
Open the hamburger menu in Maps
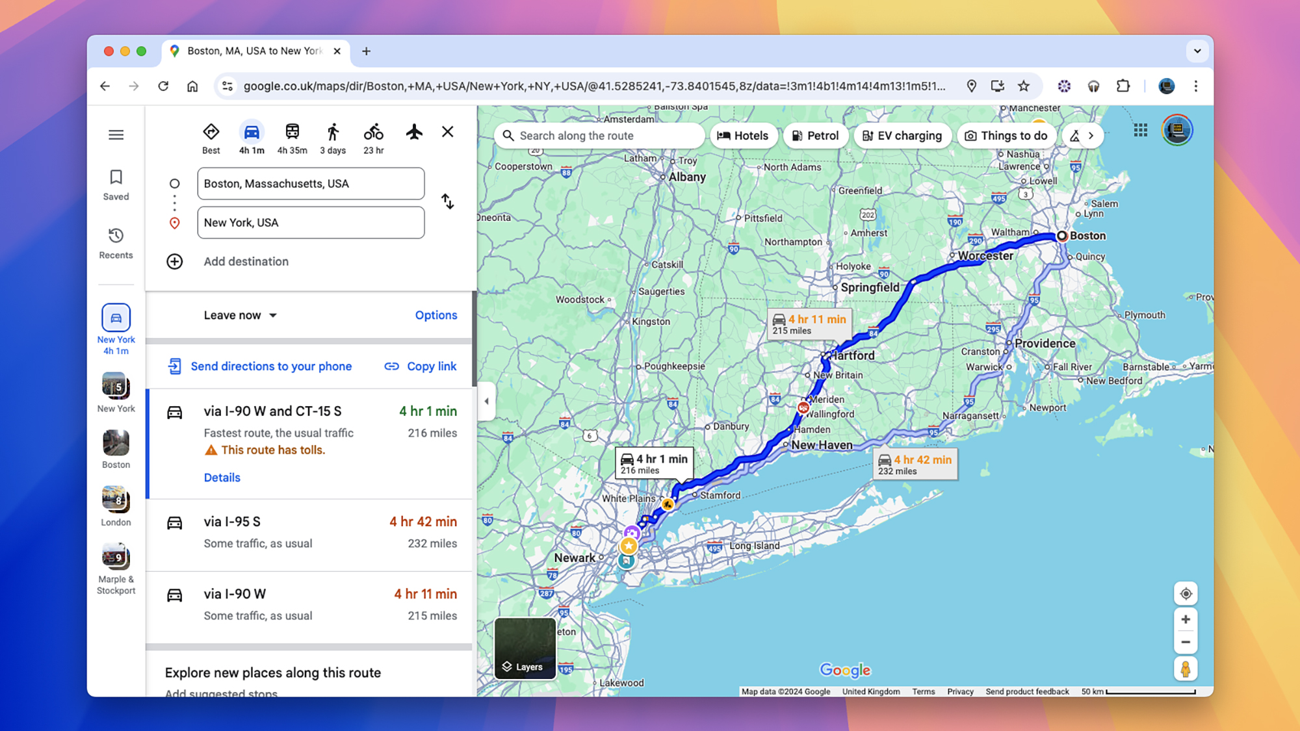[x=116, y=135]
